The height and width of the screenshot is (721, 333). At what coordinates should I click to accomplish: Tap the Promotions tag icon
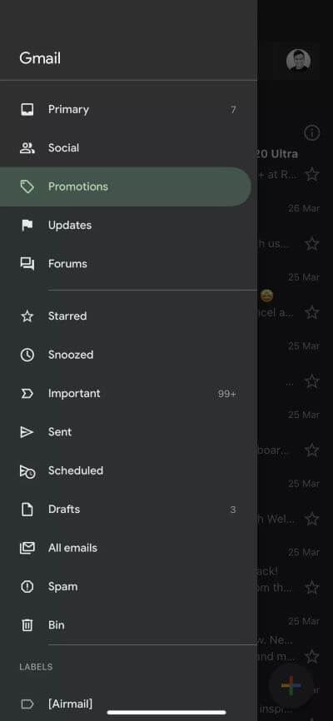click(27, 186)
